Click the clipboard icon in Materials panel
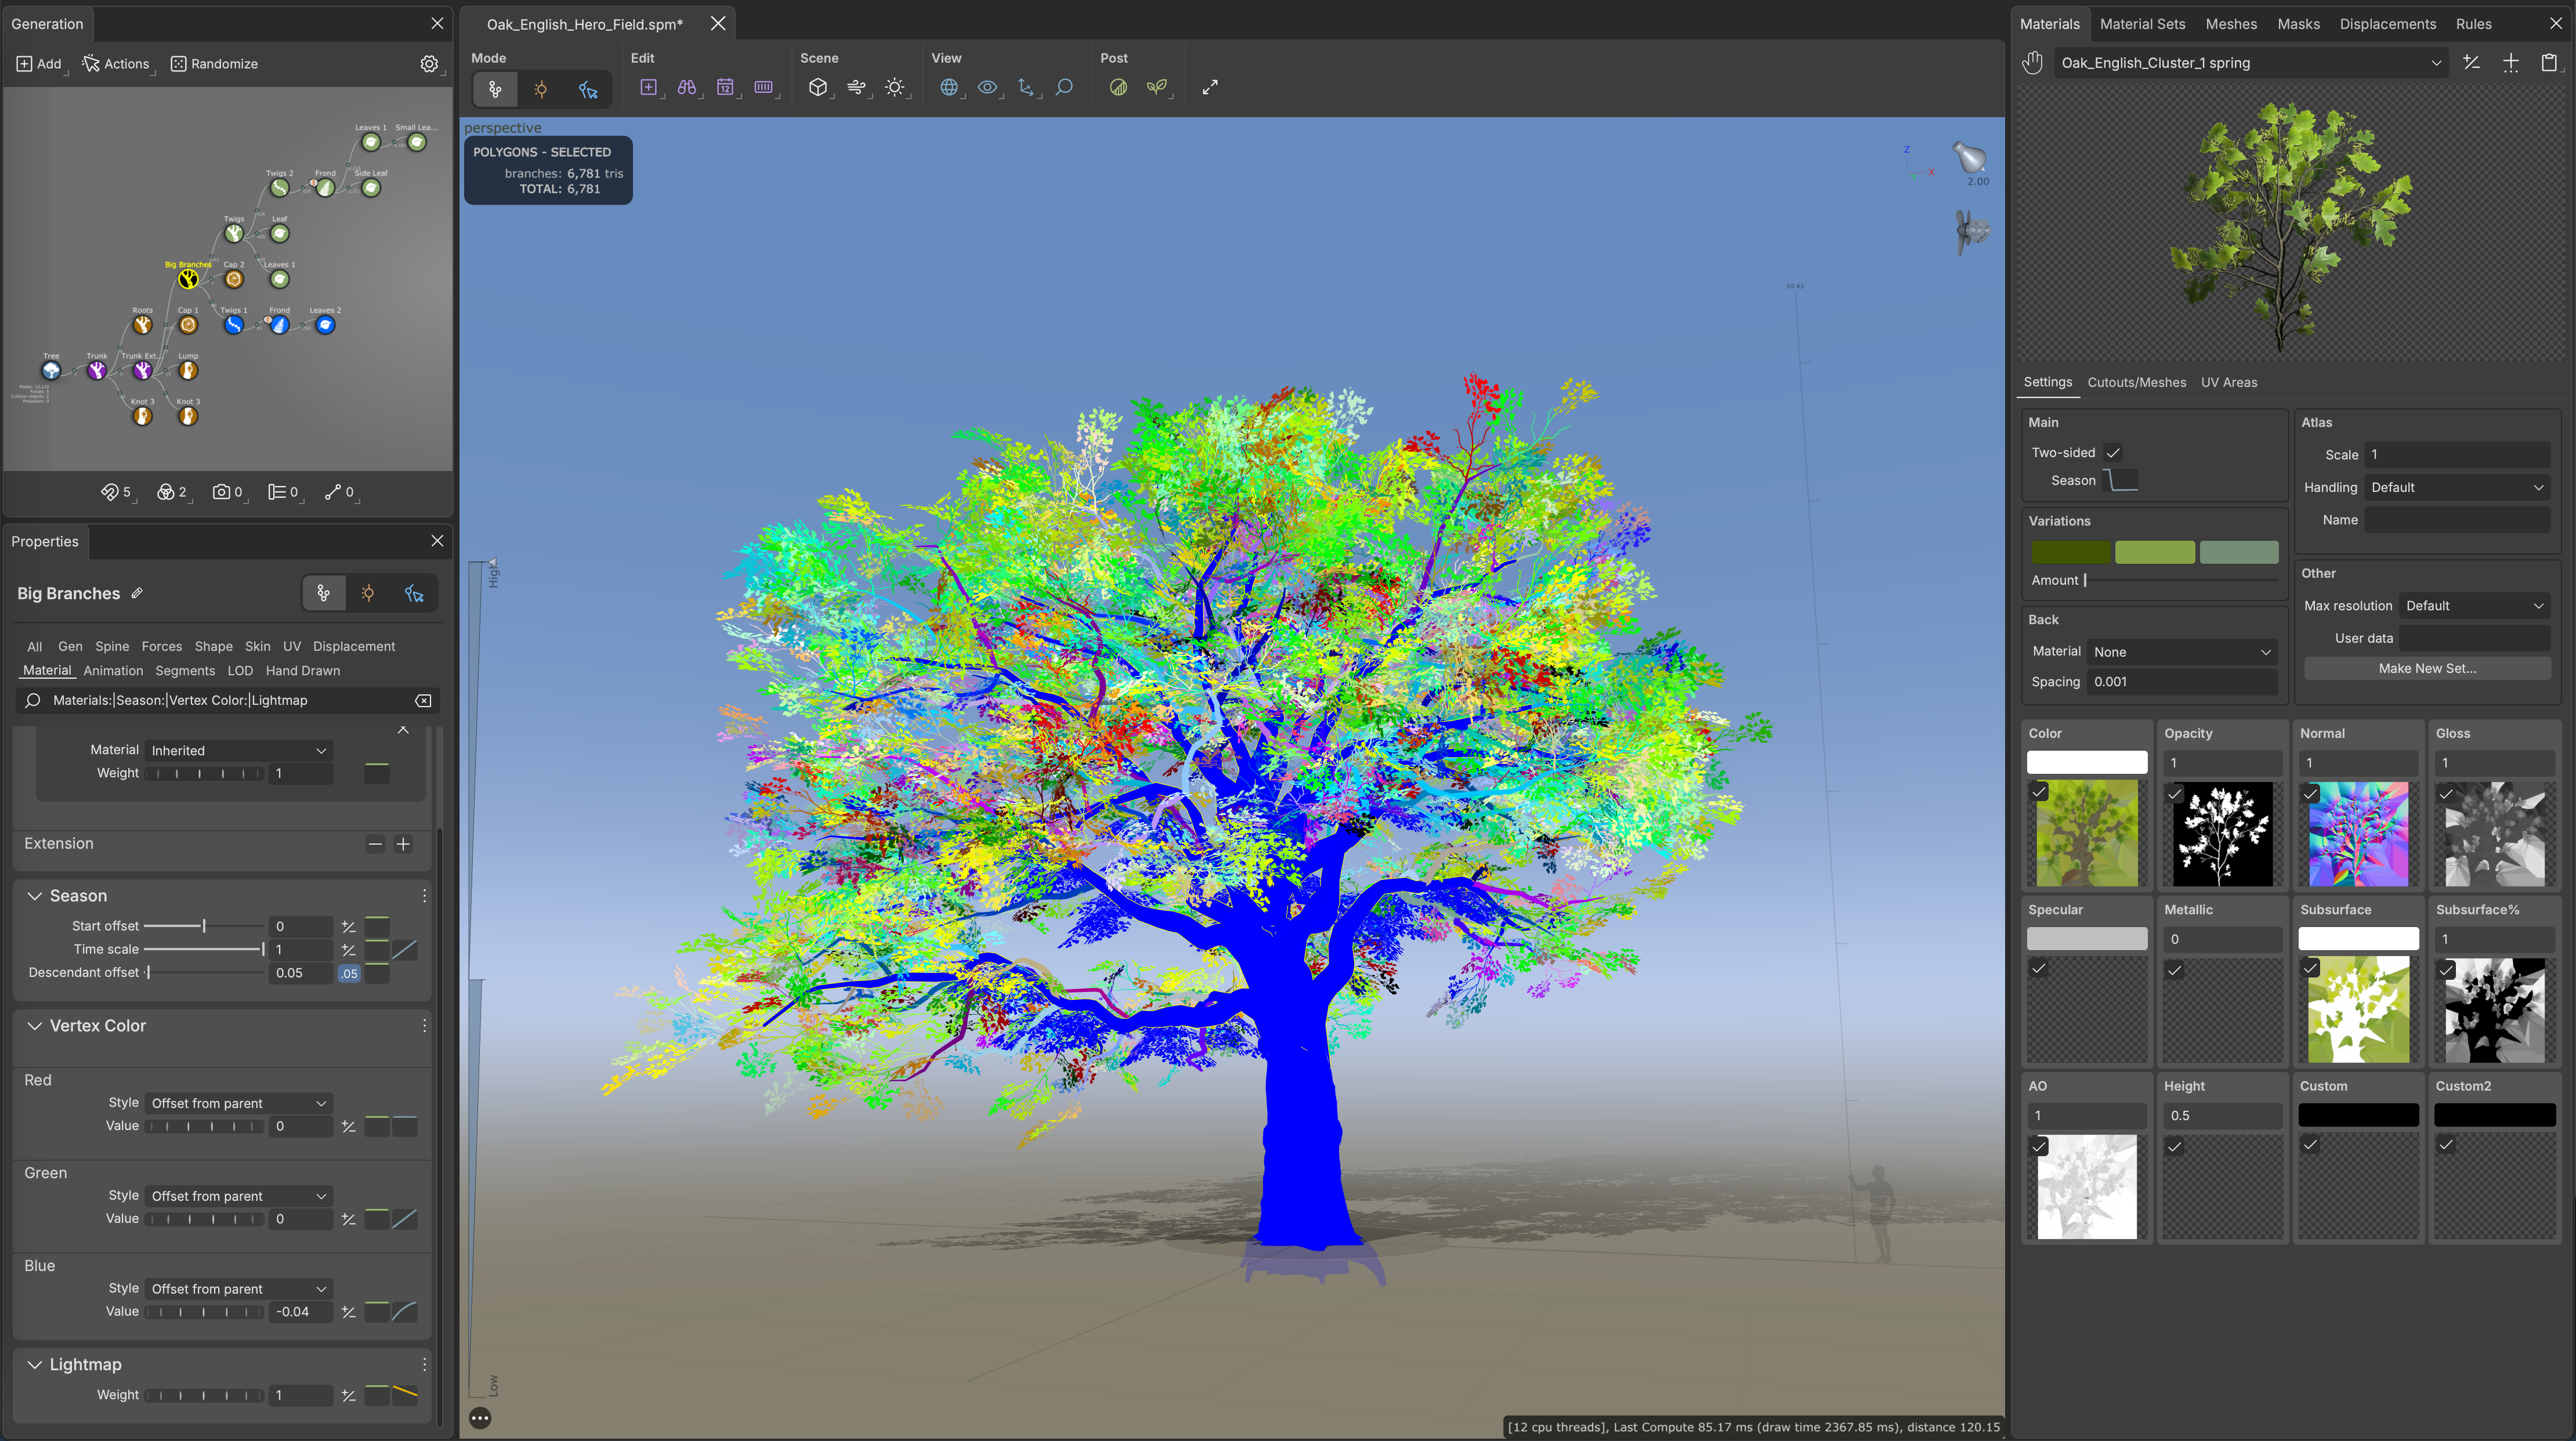 click(2548, 63)
